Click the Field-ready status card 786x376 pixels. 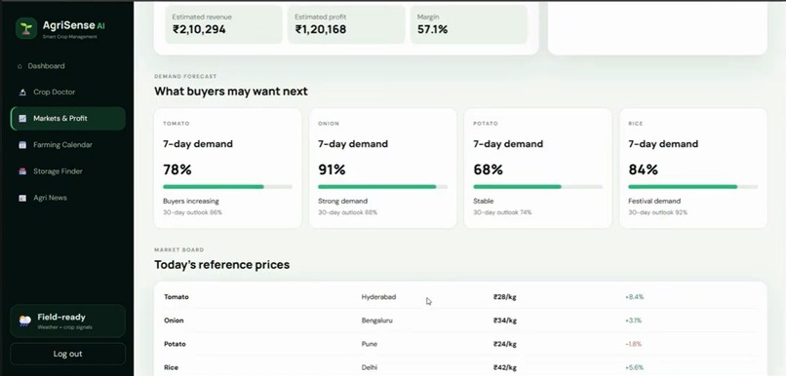67,320
